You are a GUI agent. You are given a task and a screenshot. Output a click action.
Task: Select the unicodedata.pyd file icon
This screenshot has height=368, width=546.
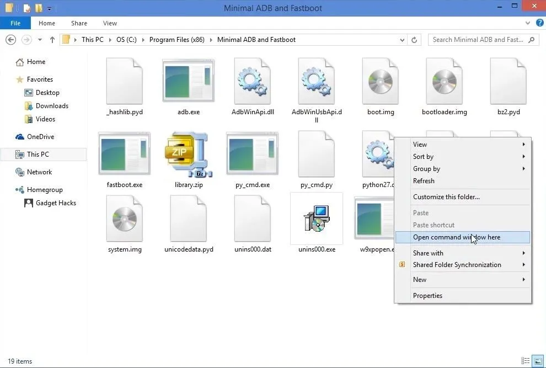click(189, 218)
